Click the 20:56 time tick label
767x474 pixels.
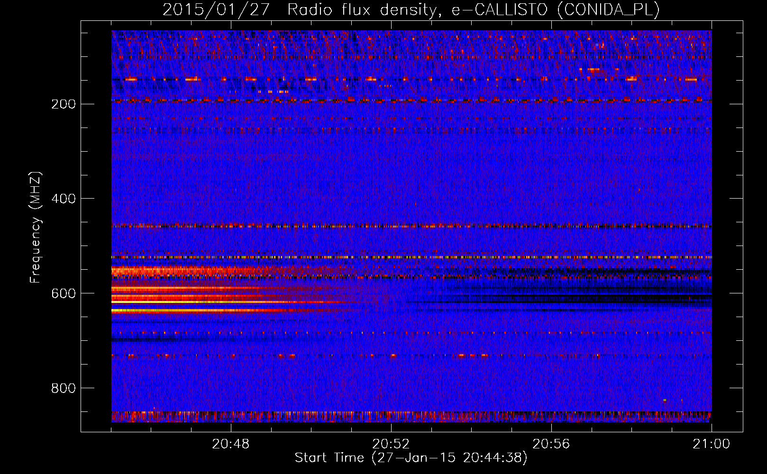551,444
